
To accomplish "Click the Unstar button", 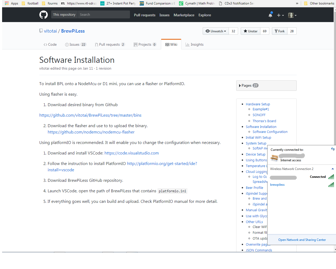I will coord(251,31).
